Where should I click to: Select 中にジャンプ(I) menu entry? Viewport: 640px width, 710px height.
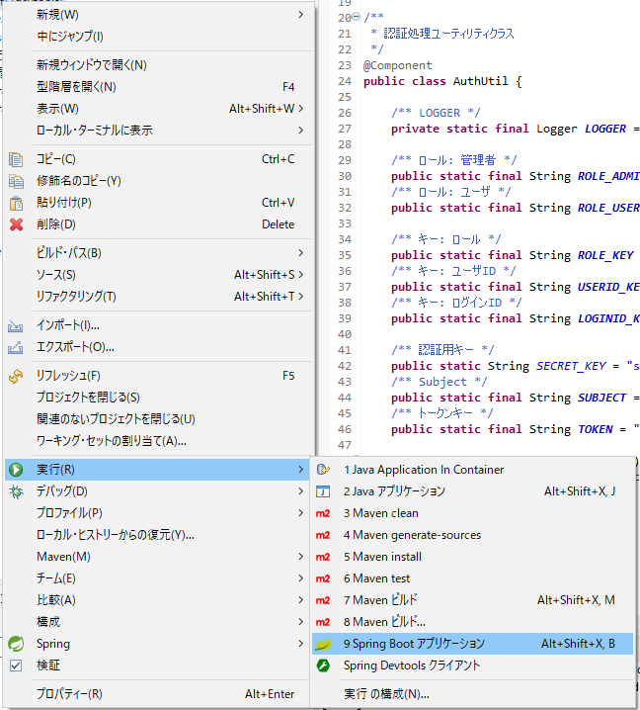[x=158, y=37]
